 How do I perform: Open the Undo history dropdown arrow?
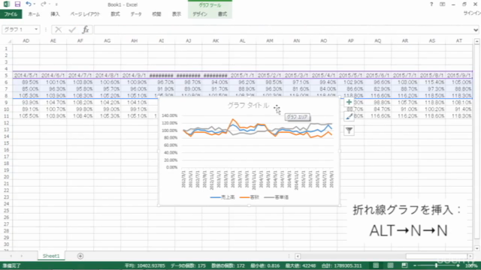[x=34, y=4]
